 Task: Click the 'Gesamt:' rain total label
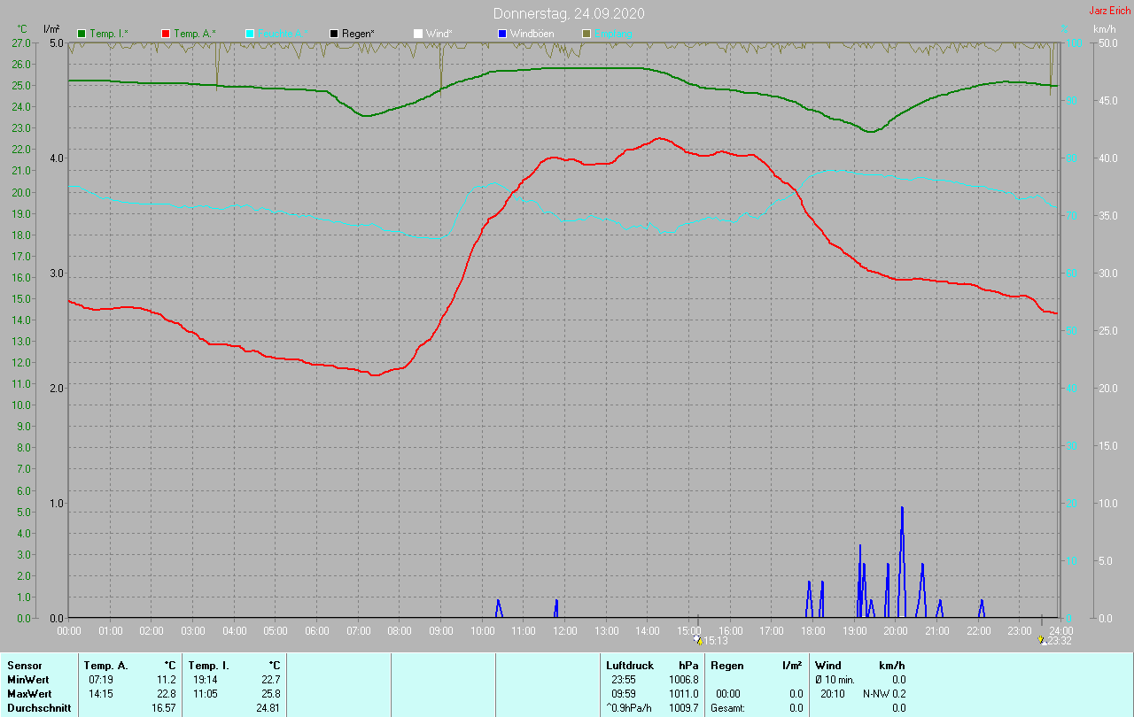pyautogui.click(x=727, y=708)
